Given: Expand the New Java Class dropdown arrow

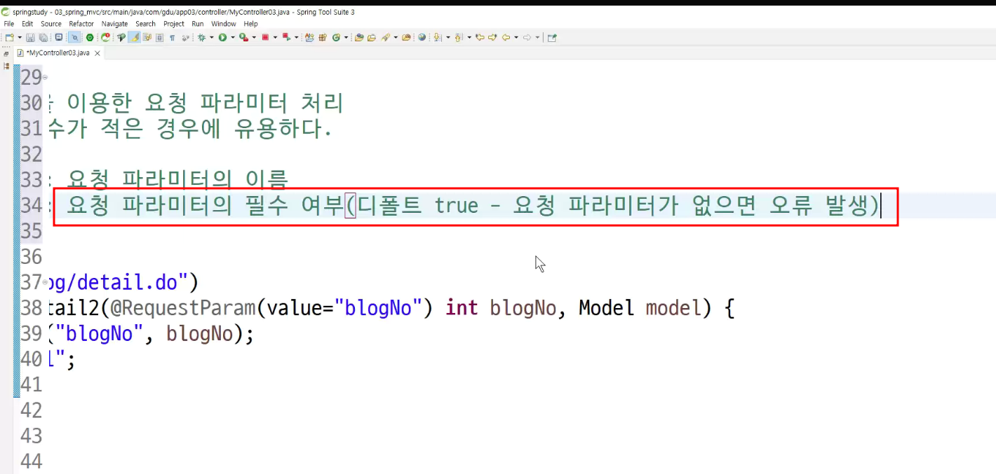Looking at the screenshot, I should tap(346, 38).
